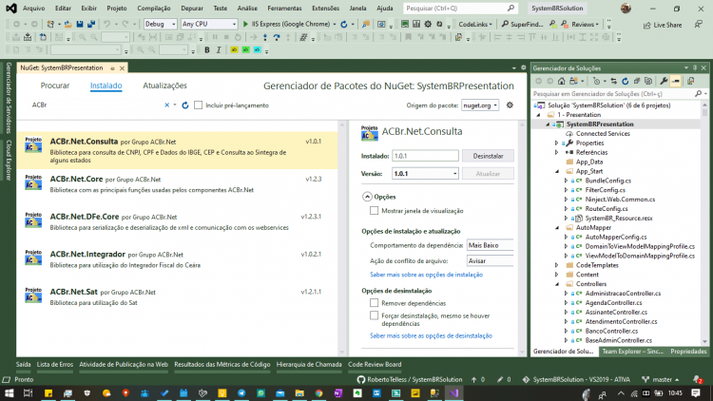This screenshot has width=713, height=401.
Task: Enable Incluir pré-lançamento checkbox
Action: click(x=199, y=105)
